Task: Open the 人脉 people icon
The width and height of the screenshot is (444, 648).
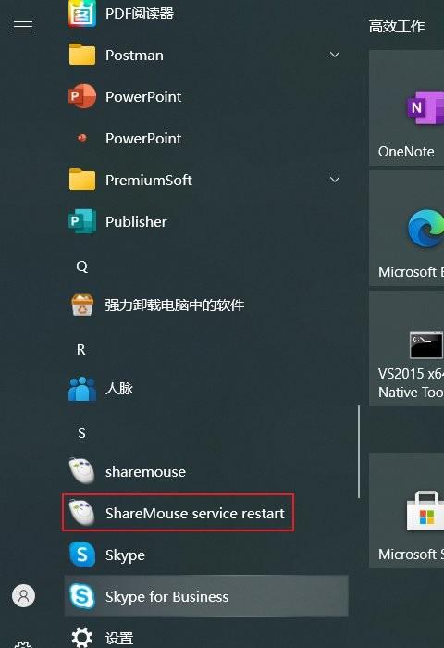Action: pyautogui.click(x=82, y=389)
